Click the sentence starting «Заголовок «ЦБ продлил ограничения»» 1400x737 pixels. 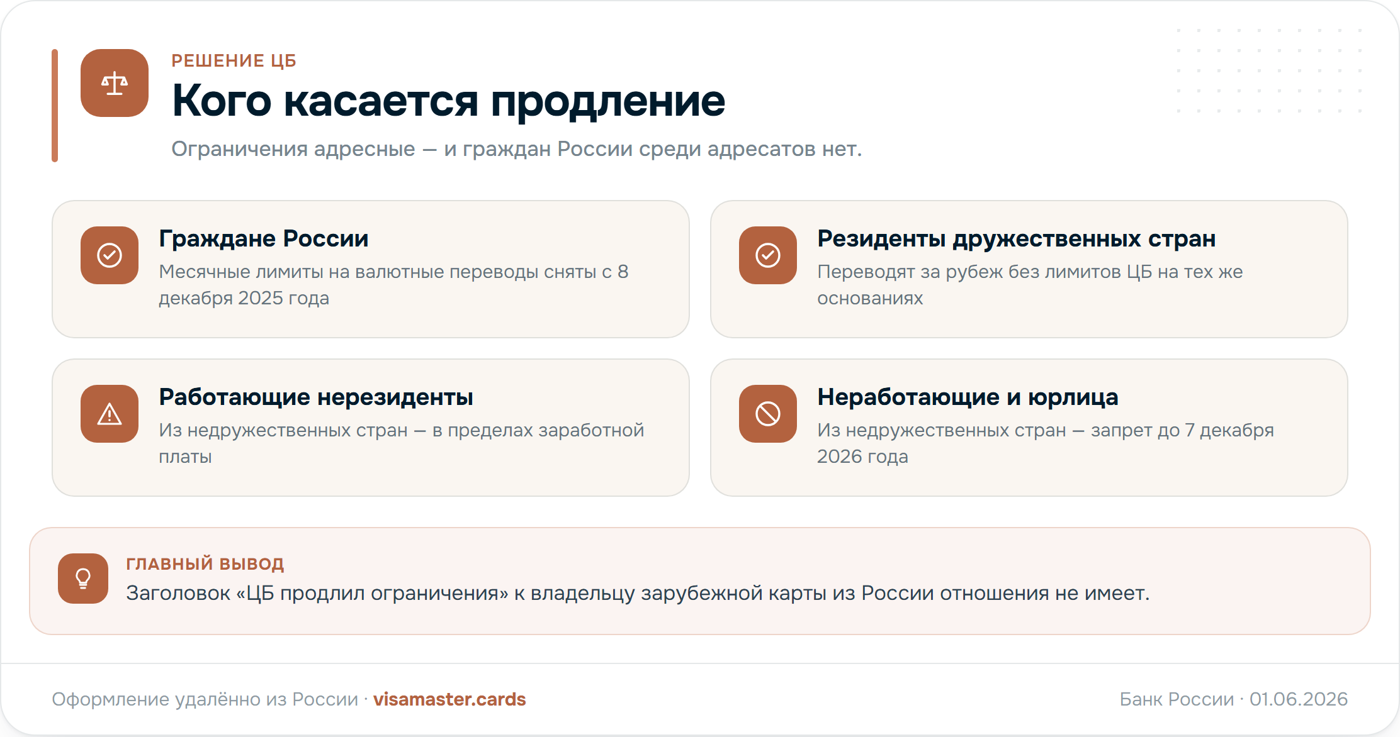(638, 593)
